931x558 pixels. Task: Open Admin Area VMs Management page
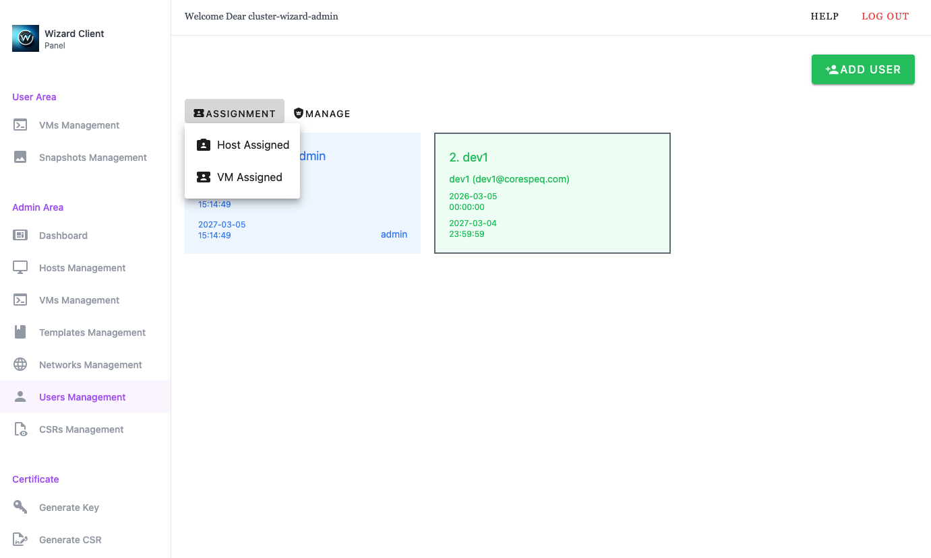[x=79, y=300]
